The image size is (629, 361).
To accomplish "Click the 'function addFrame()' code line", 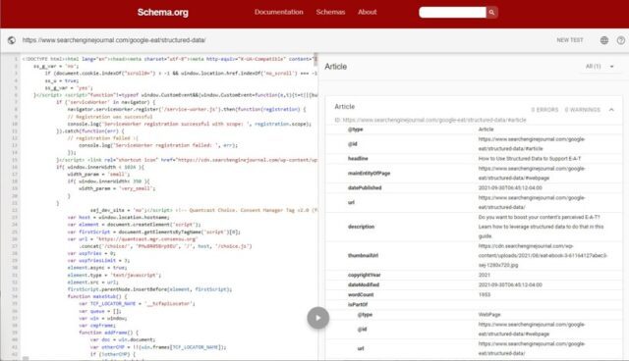I will pos(108,333).
